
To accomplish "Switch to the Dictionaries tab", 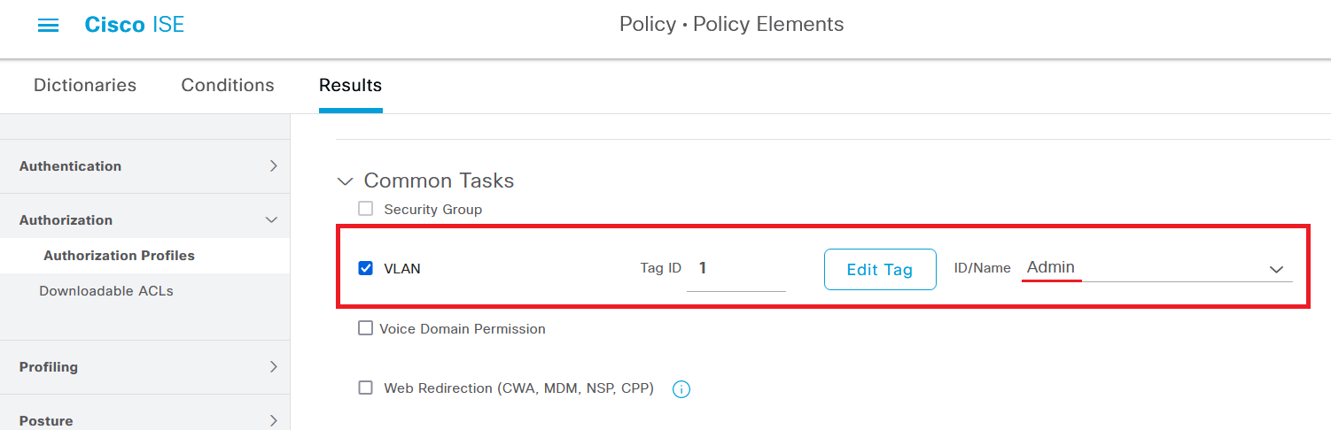I will click(x=85, y=85).
